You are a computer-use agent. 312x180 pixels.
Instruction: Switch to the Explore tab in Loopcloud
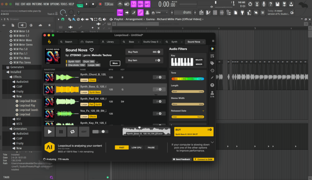[87, 42]
